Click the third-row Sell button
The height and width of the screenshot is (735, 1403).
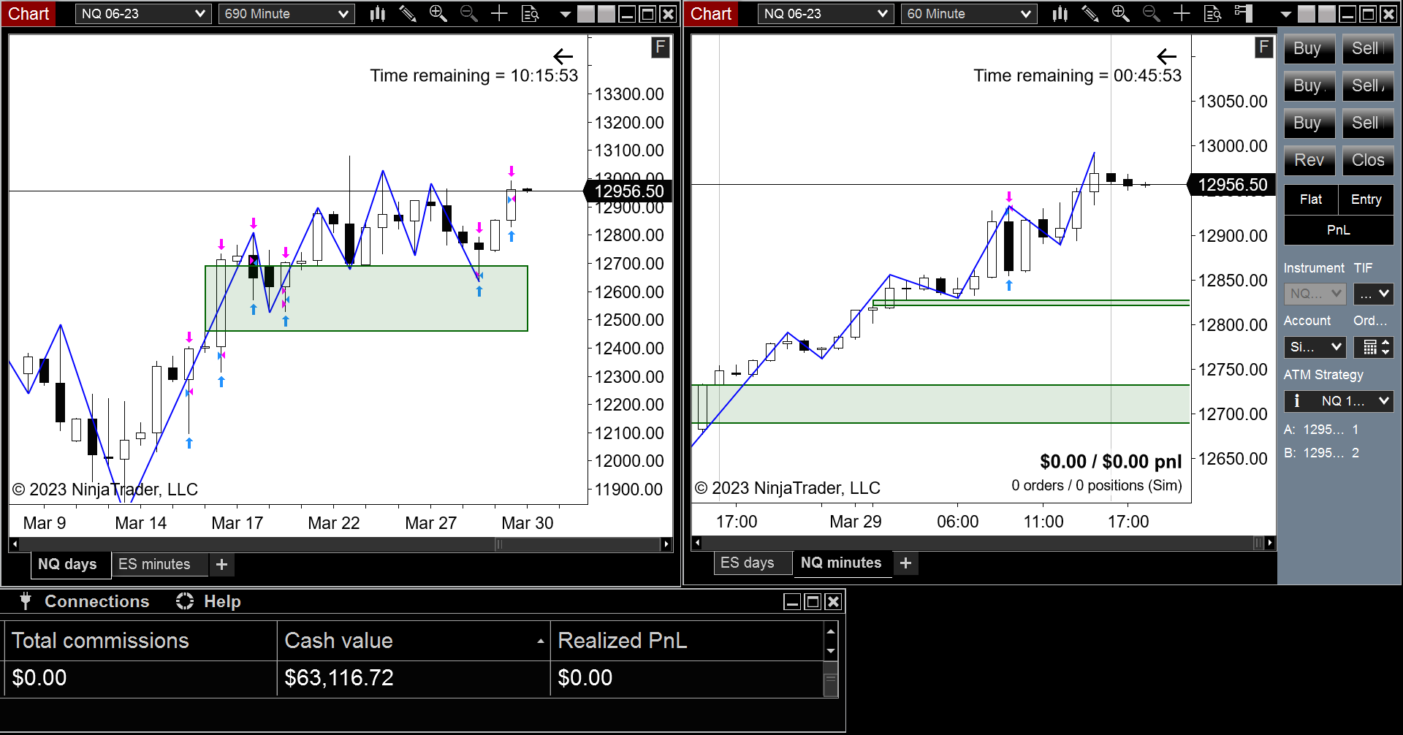pos(1368,123)
